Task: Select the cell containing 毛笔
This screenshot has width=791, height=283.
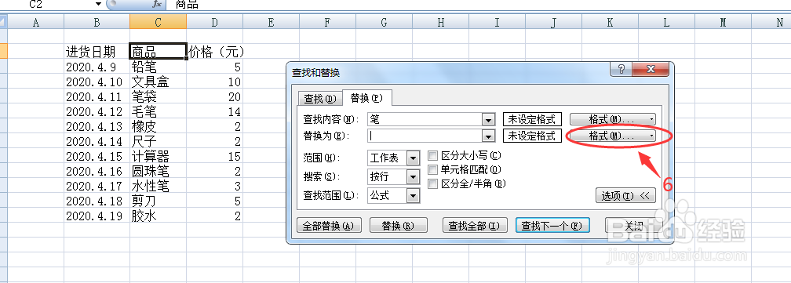Action: point(158,111)
